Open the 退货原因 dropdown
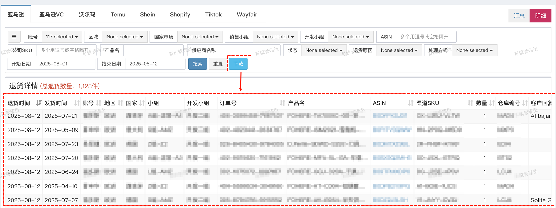Image resolution: width=556 pixels, height=208 pixels. click(399, 50)
